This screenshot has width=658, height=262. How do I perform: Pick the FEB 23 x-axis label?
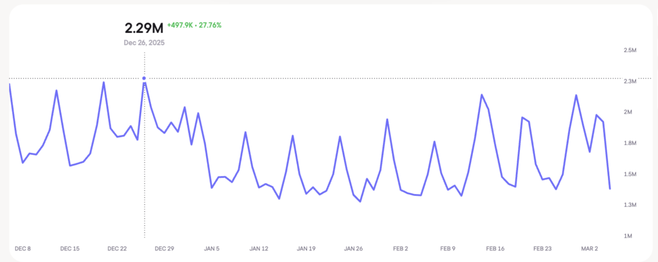point(543,249)
